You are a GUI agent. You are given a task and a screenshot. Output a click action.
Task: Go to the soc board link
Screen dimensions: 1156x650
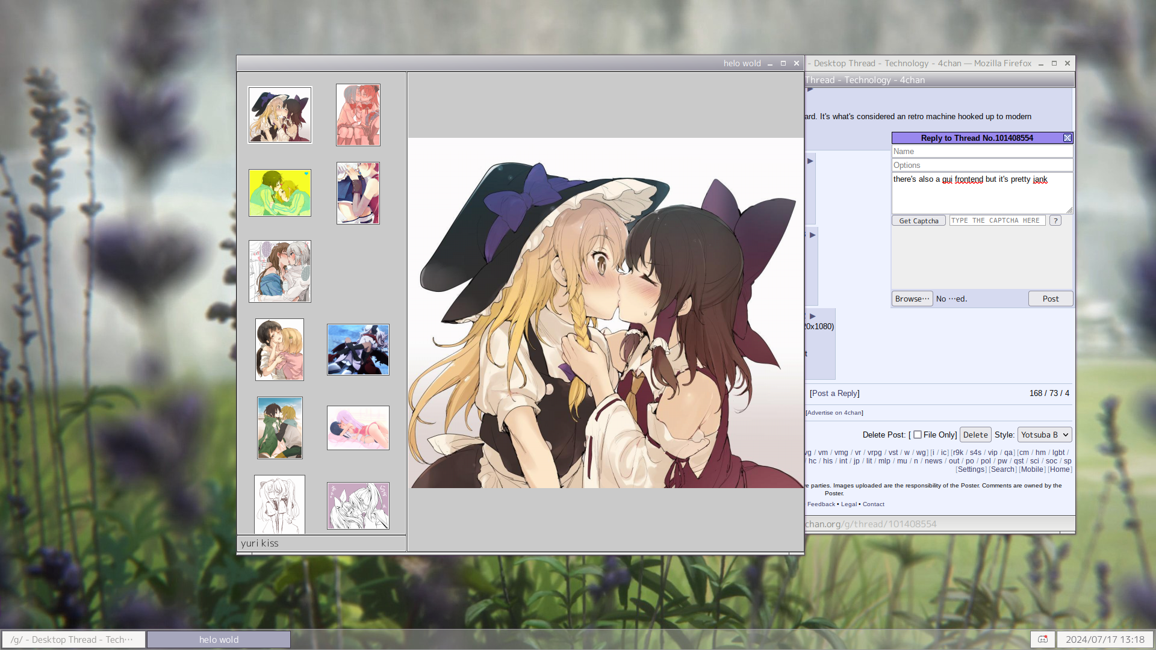(1051, 461)
